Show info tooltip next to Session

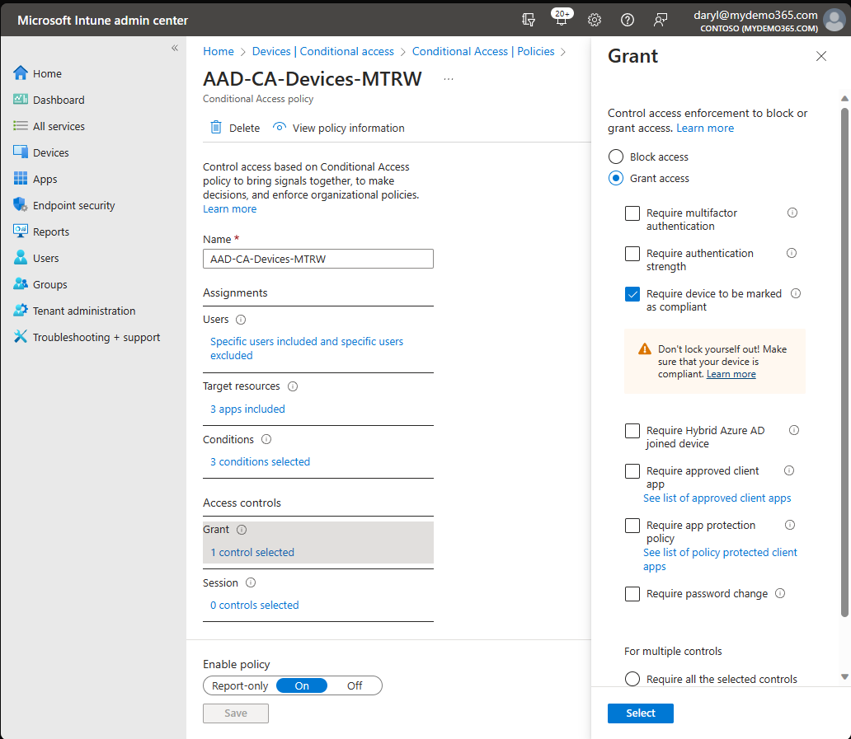pos(251,582)
